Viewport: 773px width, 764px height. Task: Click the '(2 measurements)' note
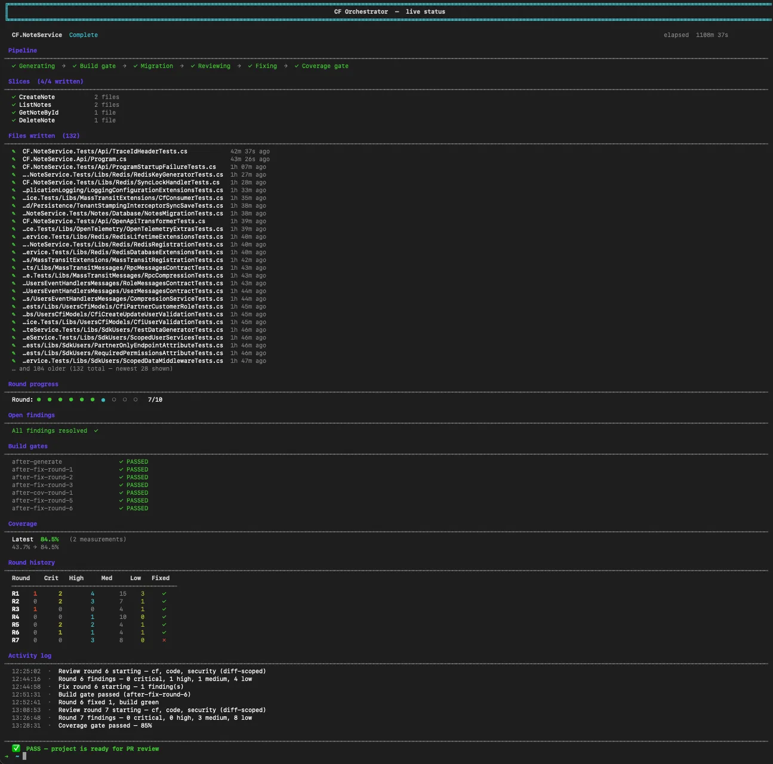tap(98, 540)
